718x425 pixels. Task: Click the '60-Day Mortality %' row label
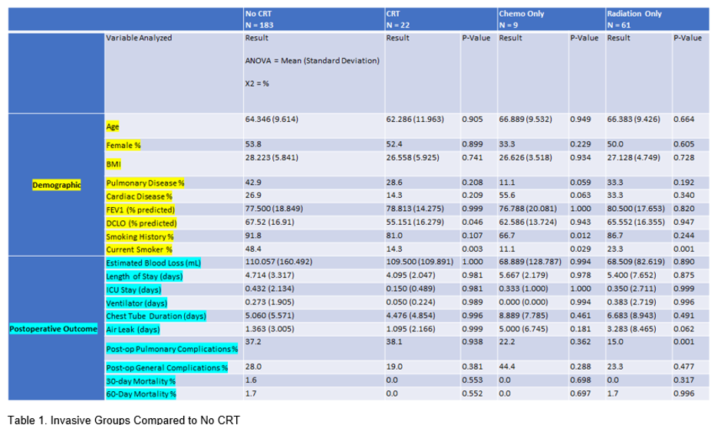click(140, 394)
